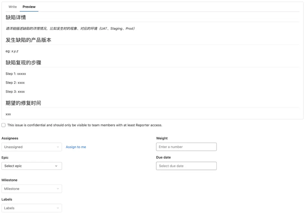This screenshot has width=305, height=216.
Task: Click the chevron arrow in Labels box
Action: coord(58,208)
